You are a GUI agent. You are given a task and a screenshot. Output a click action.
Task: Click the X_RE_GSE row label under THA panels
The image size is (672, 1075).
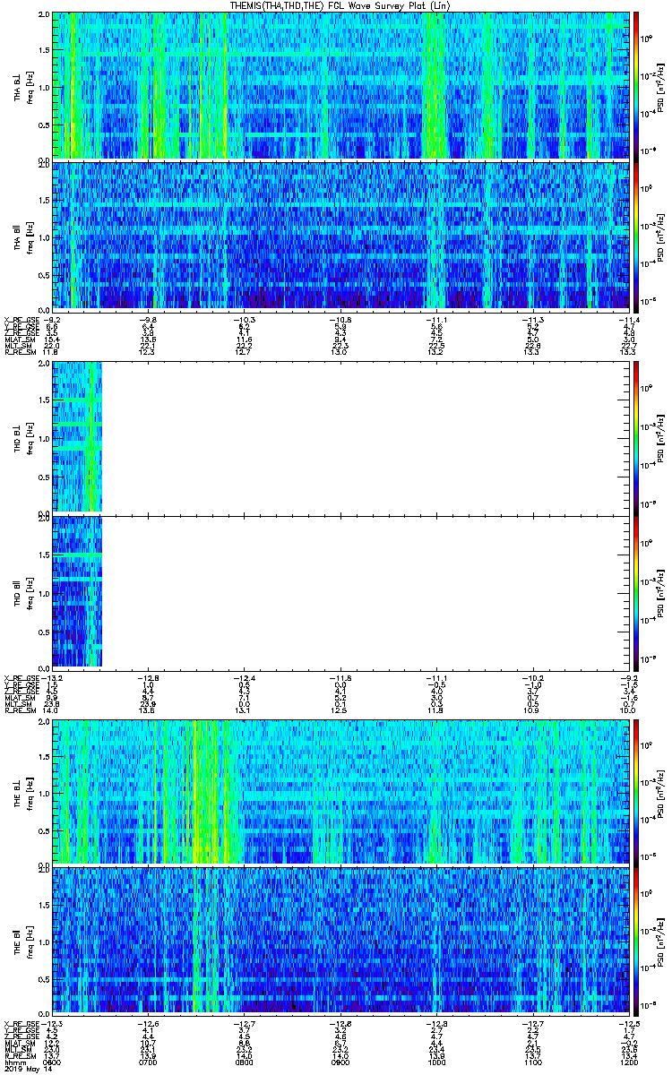[20, 319]
